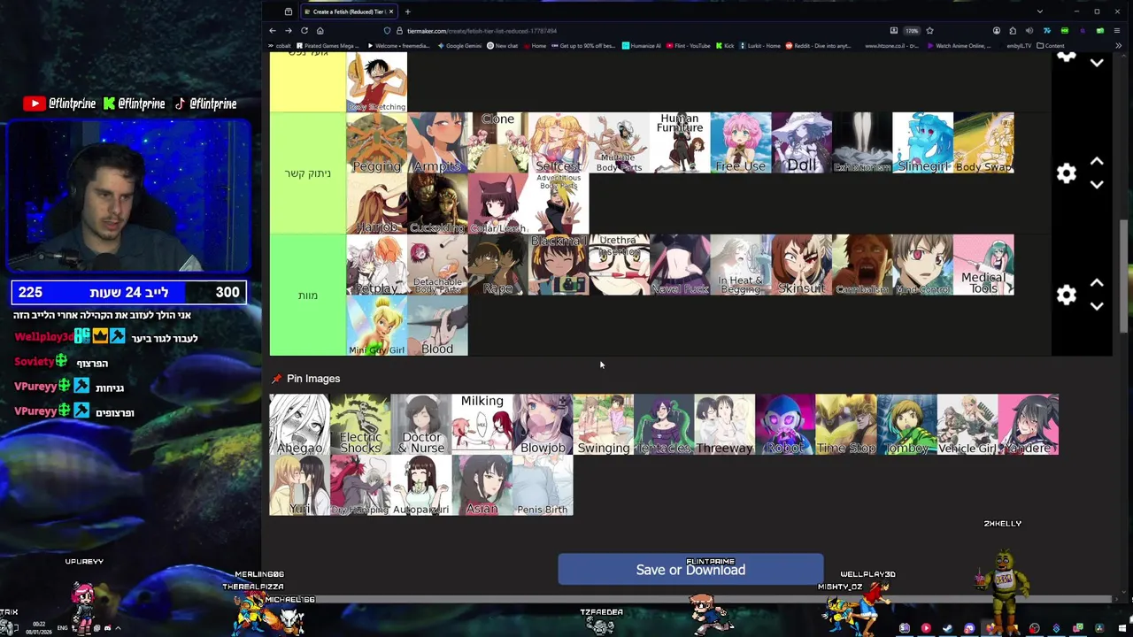This screenshot has width=1133, height=637.
Task: Open settings gear for מוות tier row
Action: 1066,295
